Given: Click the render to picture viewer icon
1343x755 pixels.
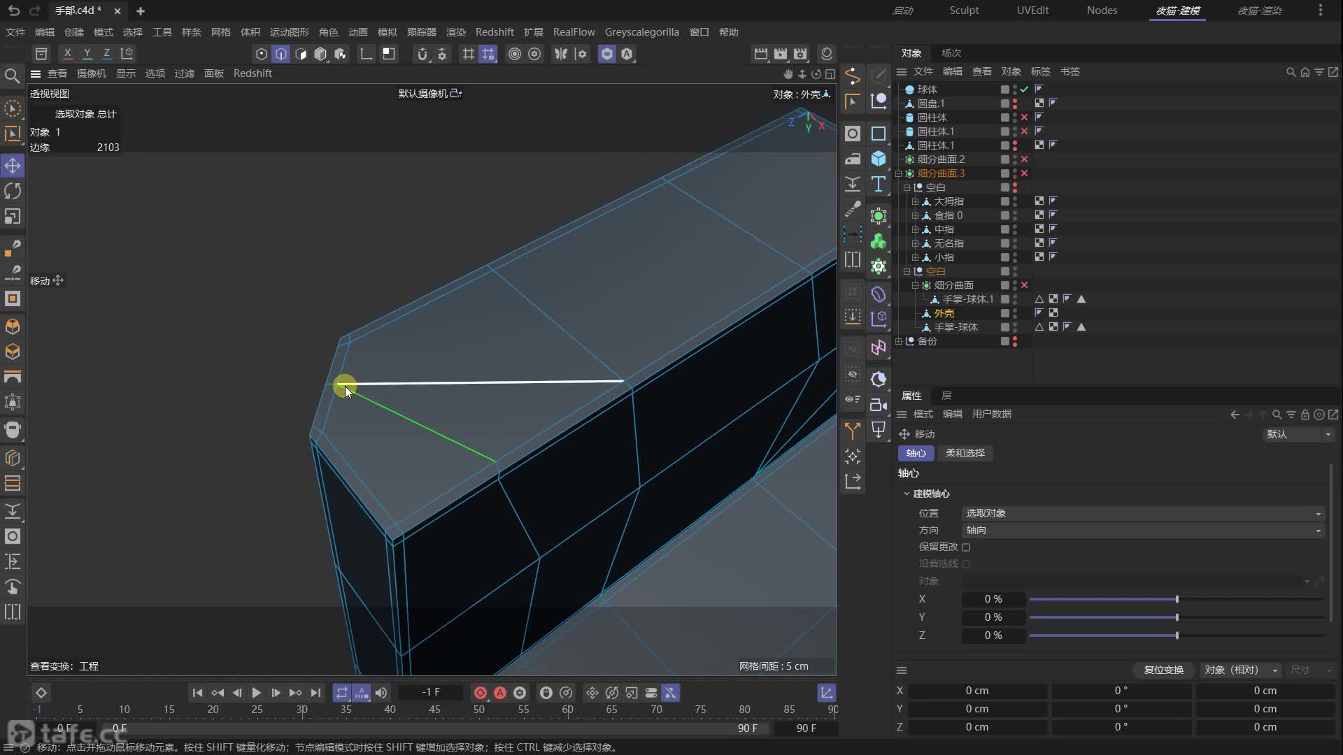Looking at the screenshot, I should pyautogui.click(x=781, y=54).
